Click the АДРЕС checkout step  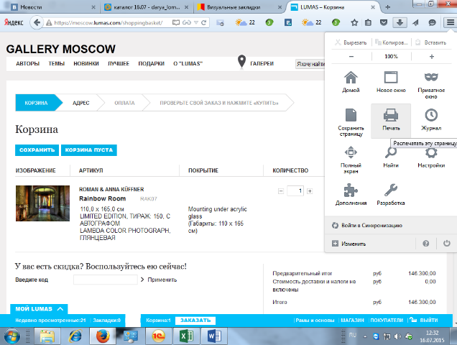tap(81, 103)
